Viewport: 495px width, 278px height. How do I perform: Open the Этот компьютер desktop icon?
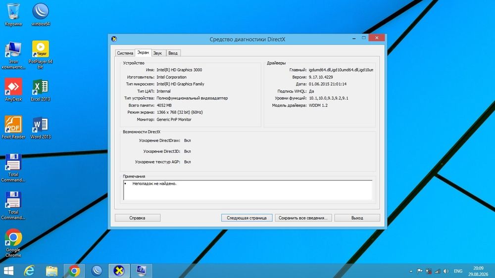tap(13, 55)
